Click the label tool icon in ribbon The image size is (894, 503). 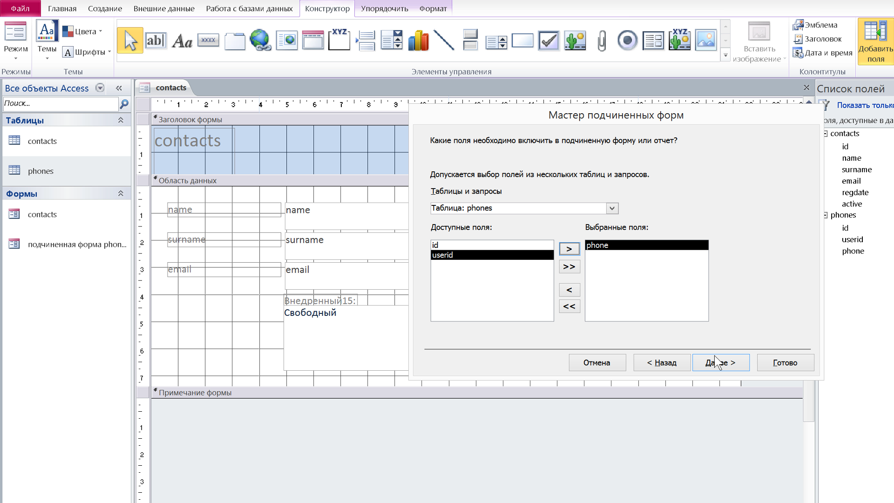coord(183,40)
